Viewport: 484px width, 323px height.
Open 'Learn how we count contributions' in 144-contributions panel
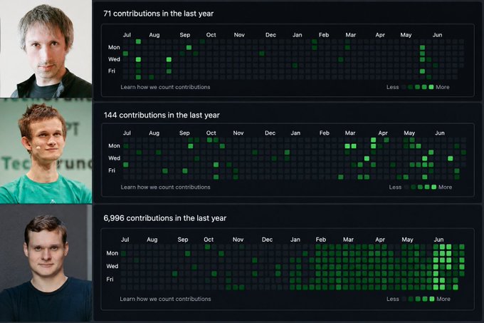click(x=165, y=187)
